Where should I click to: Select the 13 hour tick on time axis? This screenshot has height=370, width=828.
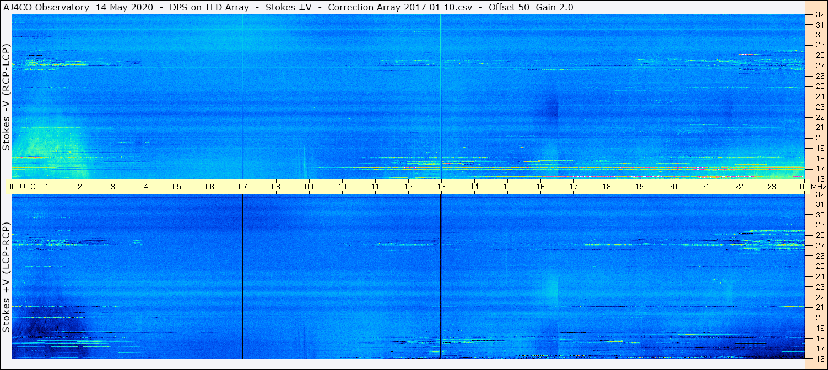(441, 187)
